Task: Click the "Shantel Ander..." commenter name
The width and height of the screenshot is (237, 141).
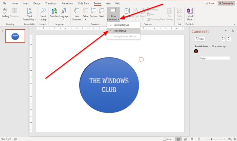Action: click(202, 47)
